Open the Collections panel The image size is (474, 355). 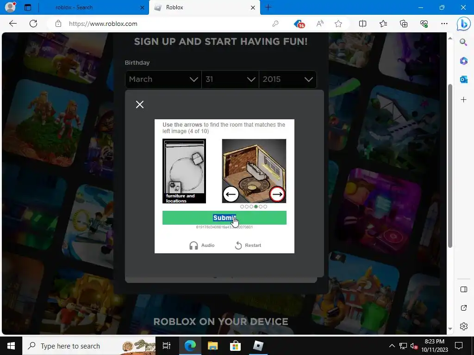click(x=404, y=24)
